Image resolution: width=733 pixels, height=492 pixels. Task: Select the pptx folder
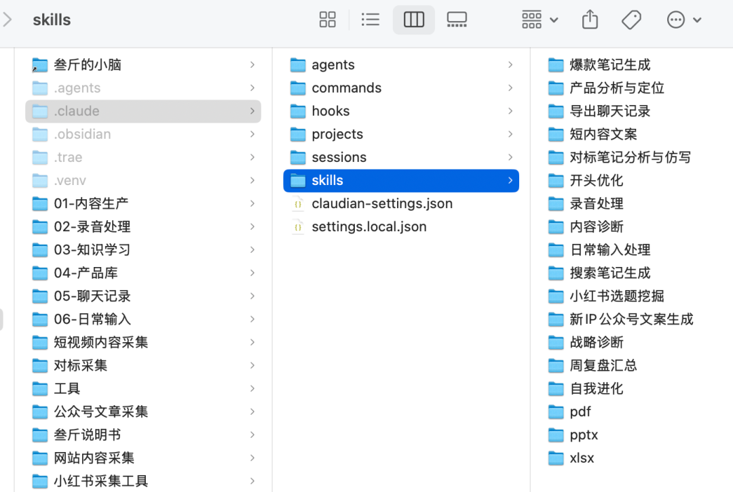pyautogui.click(x=583, y=435)
